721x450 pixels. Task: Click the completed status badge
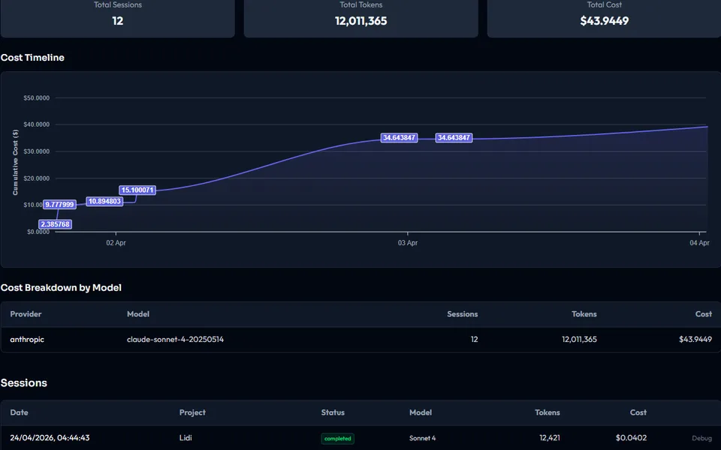[x=337, y=439]
